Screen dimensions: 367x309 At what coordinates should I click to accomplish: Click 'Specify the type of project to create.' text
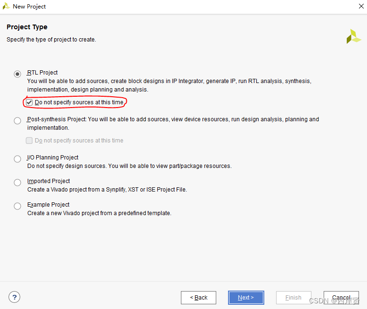pos(51,39)
